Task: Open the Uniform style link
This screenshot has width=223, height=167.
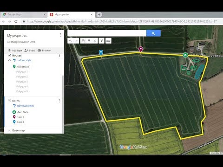Action: tap(24, 60)
